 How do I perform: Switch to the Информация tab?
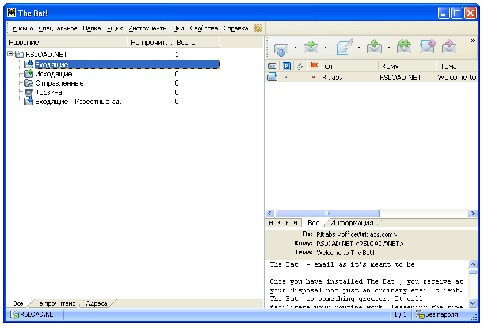click(x=351, y=223)
